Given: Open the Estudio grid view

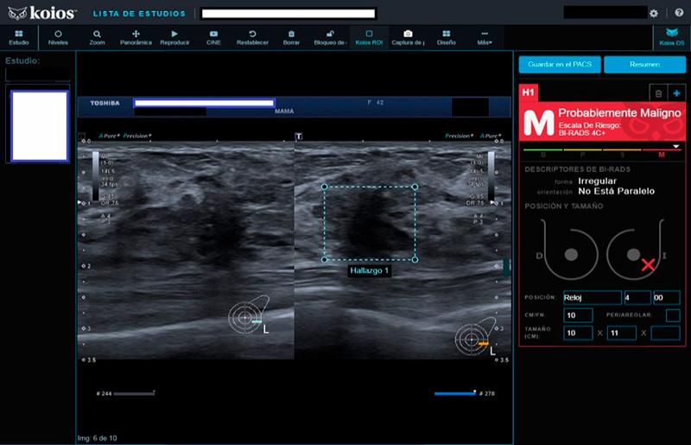Looking at the screenshot, I should (19, 37).
